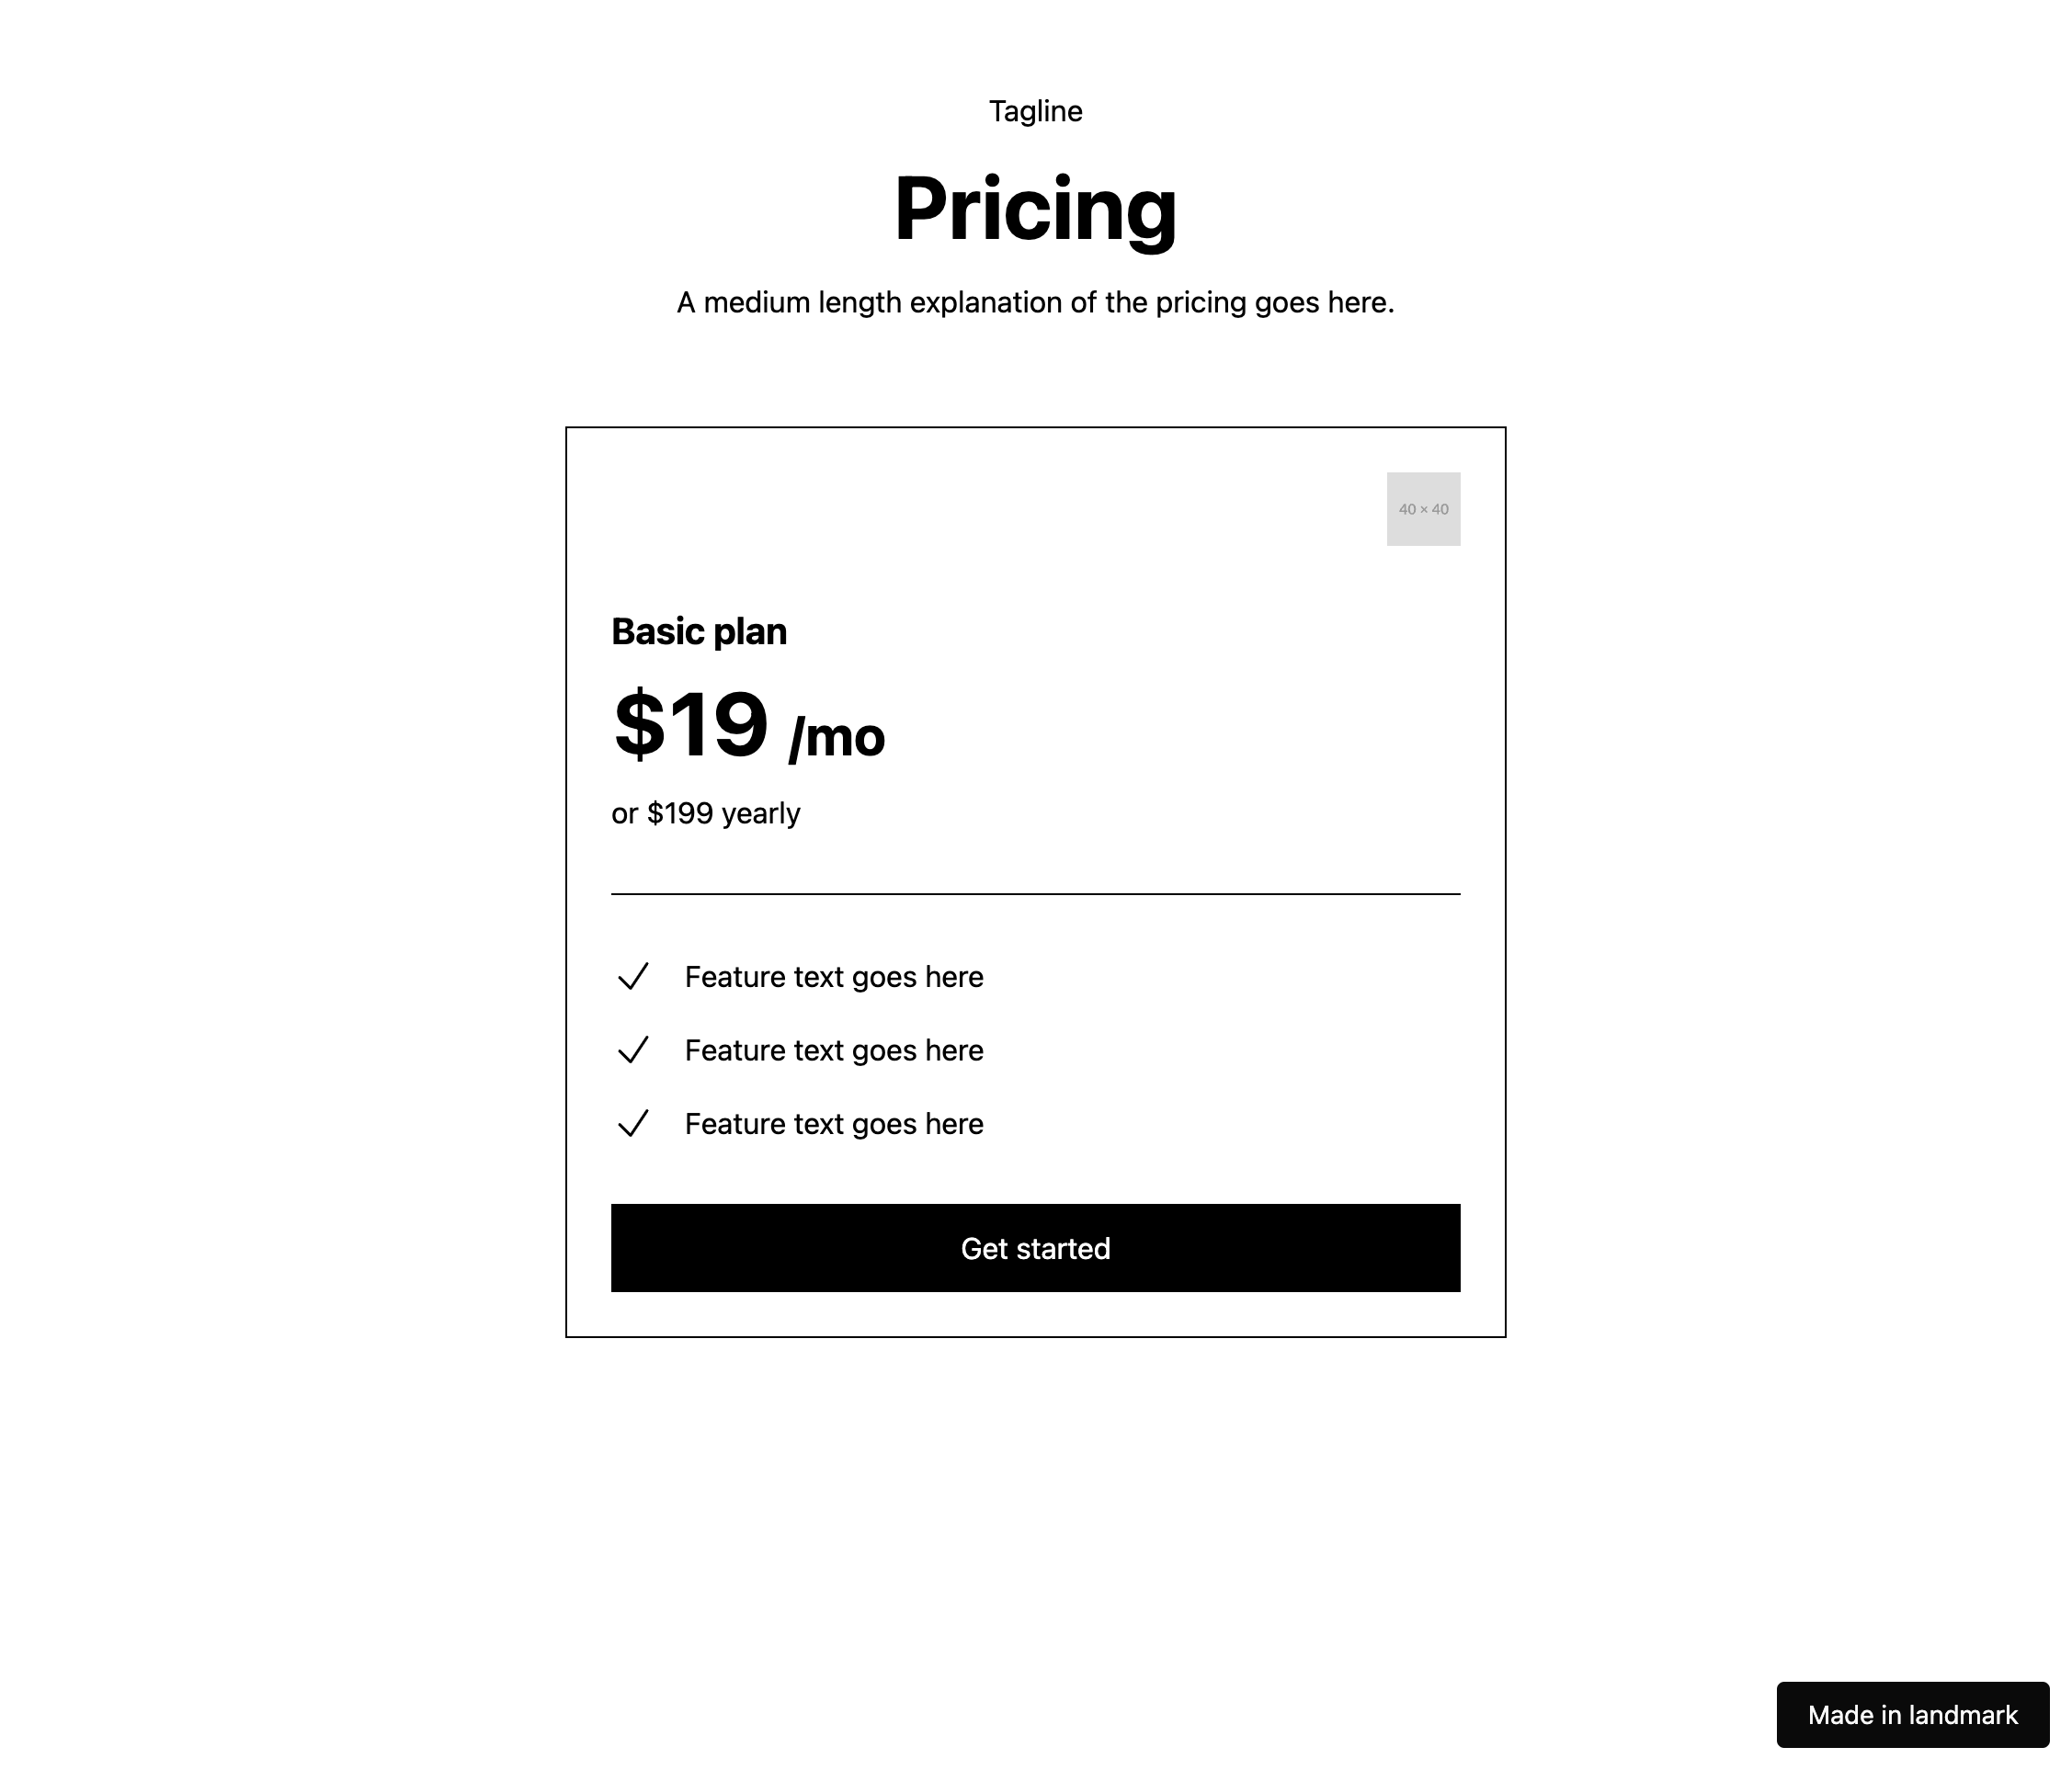The height and width of the screenshot is (1770, 2072).
Task: Click the Get started button
Action: [x=1035, y=1248]
